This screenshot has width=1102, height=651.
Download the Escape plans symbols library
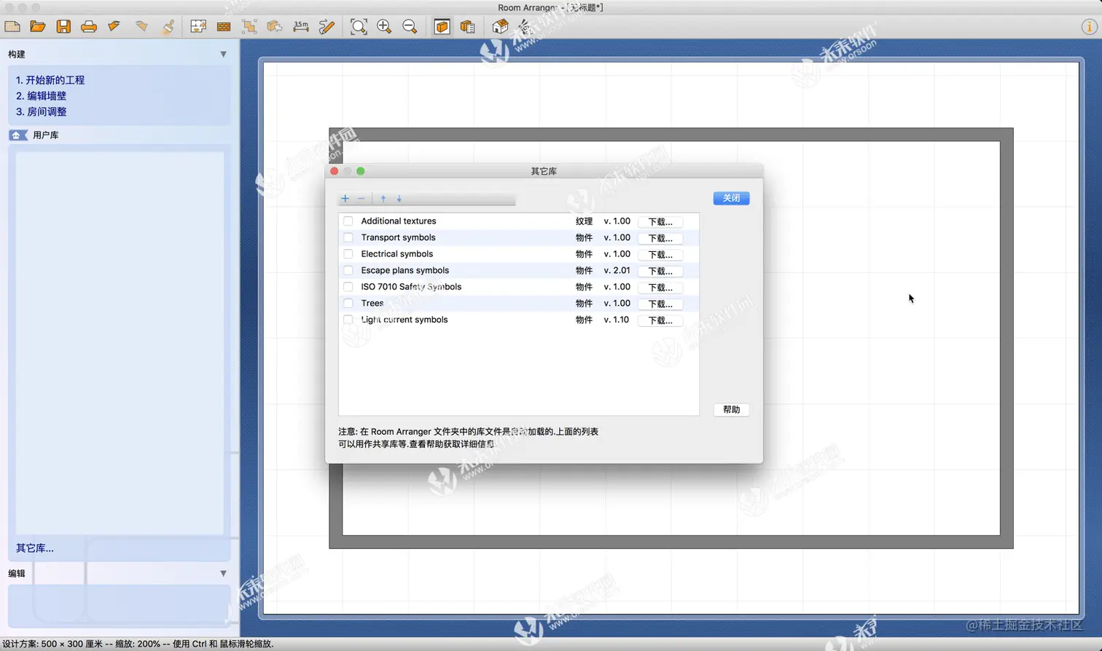click(660, 271)
